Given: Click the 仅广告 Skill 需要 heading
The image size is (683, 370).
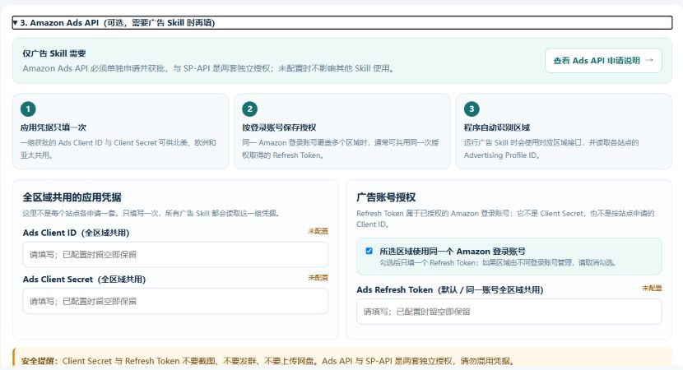Looking at the screenshot, I should coord(54,53).
